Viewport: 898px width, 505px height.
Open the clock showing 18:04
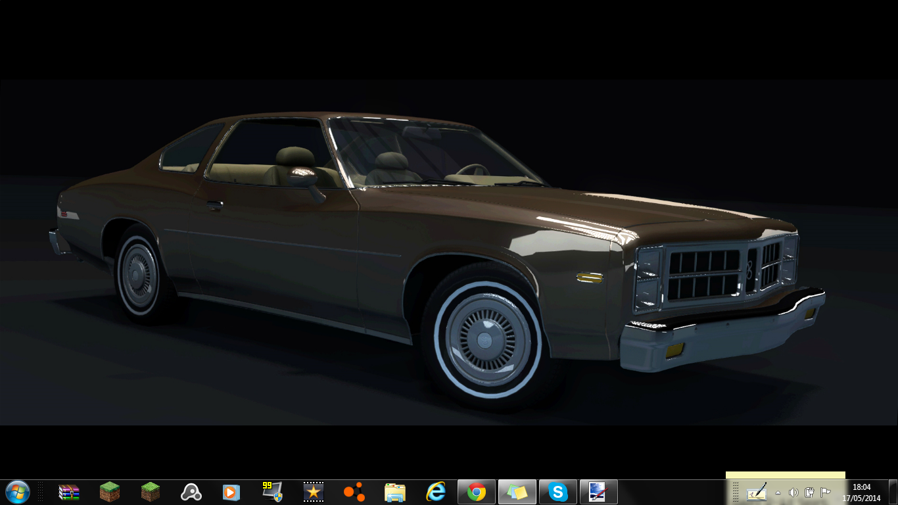(x=861, y=487)
